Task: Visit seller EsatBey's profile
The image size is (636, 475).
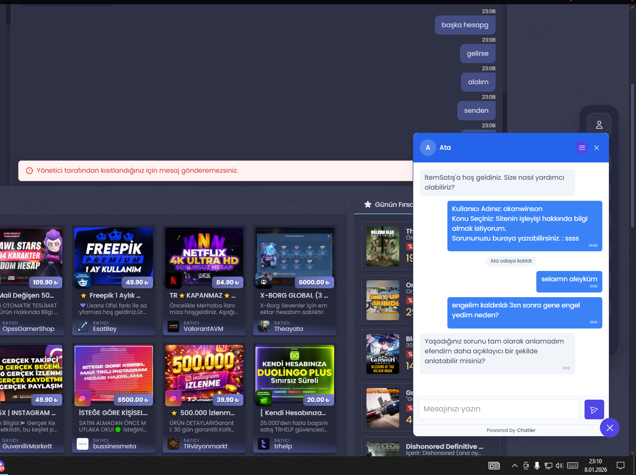Action: pyautogui.click(x=105, y=329)
